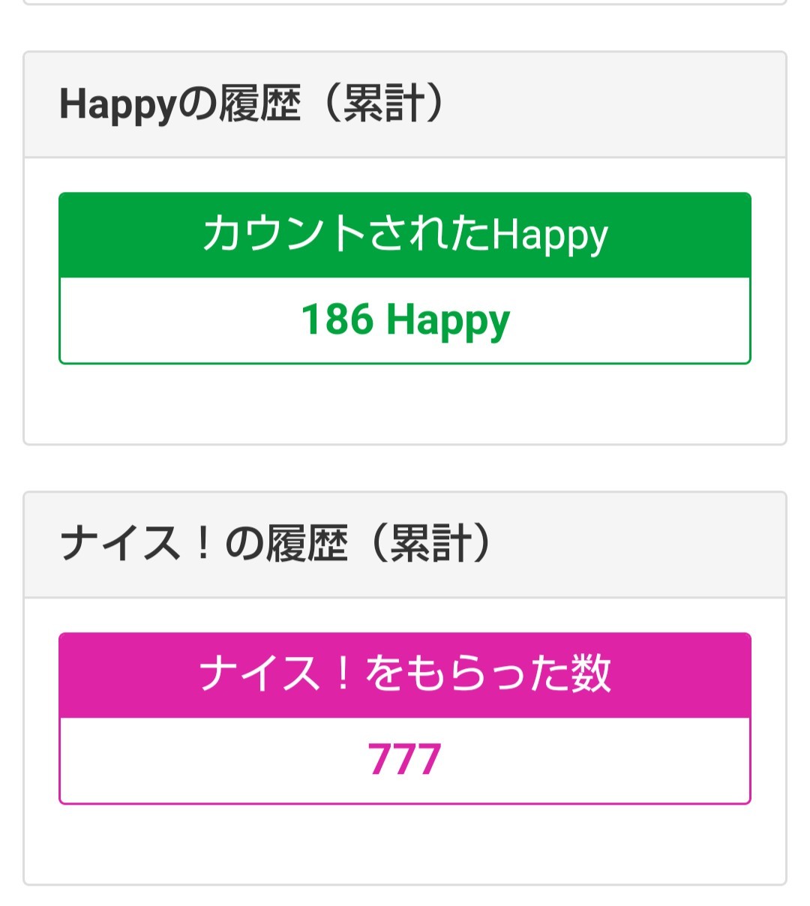Tap the pink 777 count value
The image size is (810, 906).
tap(405, 760)
